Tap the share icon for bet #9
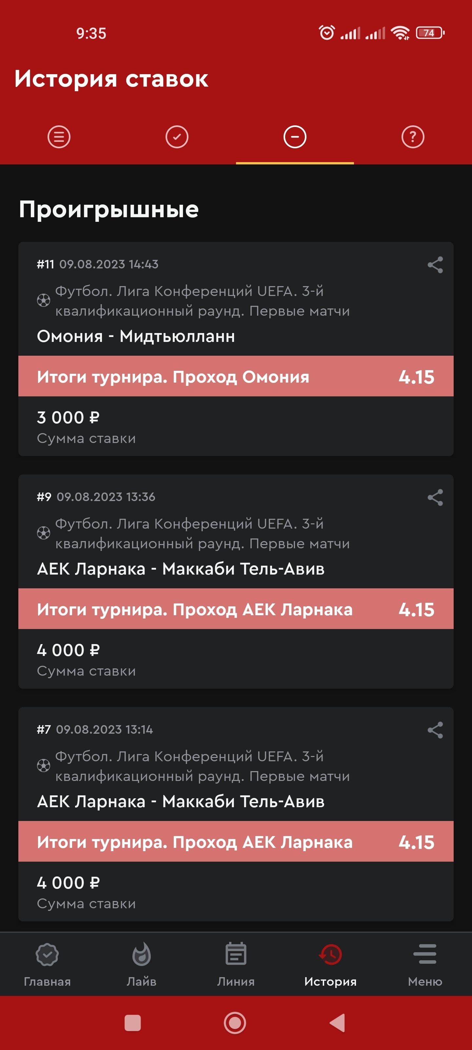 point(435,497)
